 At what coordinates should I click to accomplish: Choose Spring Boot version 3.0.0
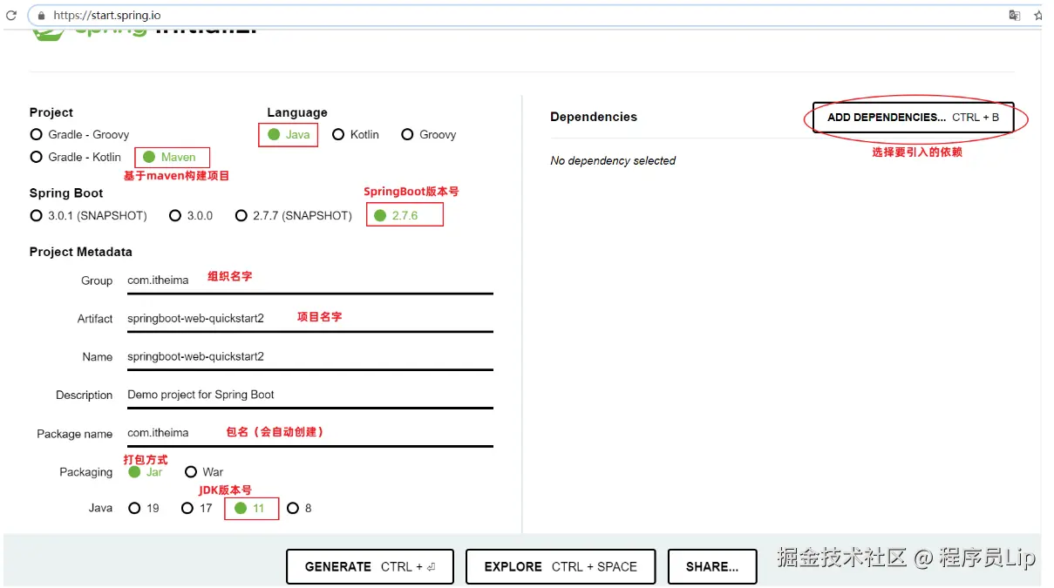[191, 215]
